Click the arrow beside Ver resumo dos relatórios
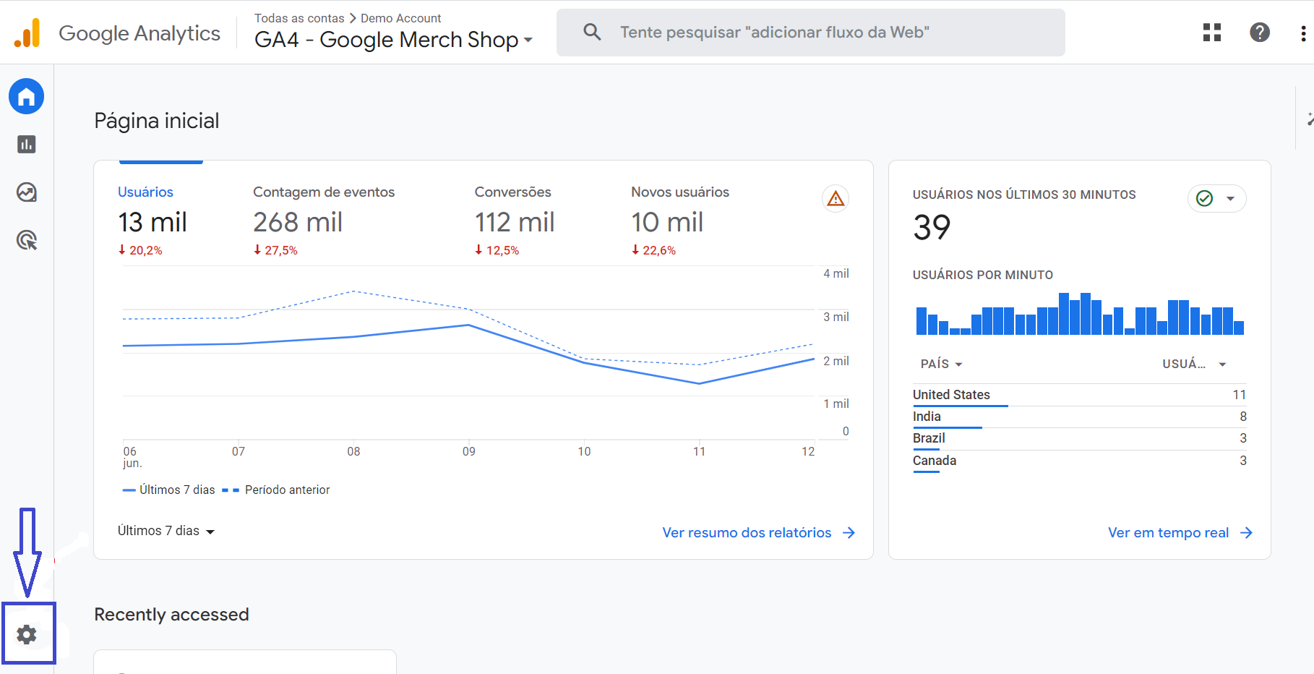 (849, 533)
